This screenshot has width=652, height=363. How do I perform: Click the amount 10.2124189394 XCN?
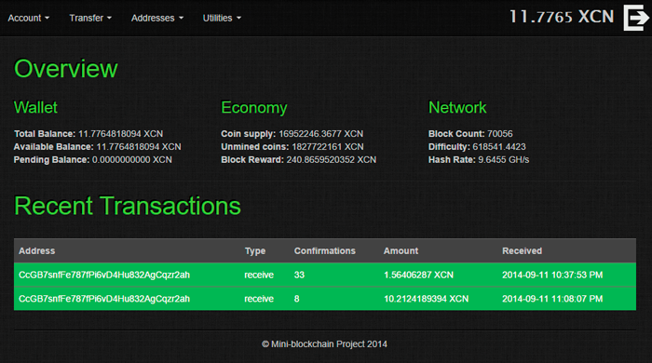coord(426,299)
